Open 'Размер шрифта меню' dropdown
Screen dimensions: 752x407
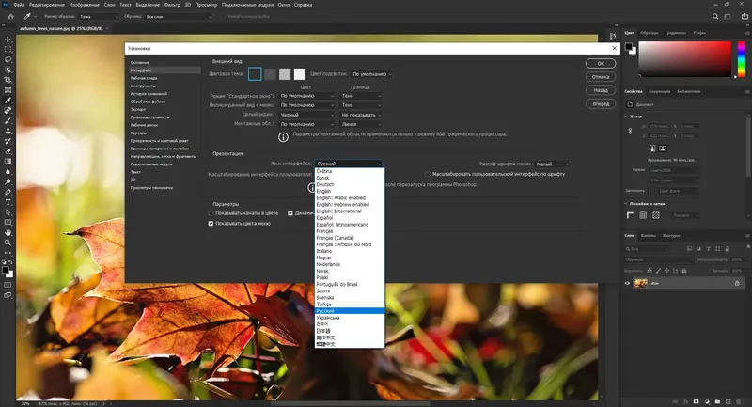(x=552, y=164)
